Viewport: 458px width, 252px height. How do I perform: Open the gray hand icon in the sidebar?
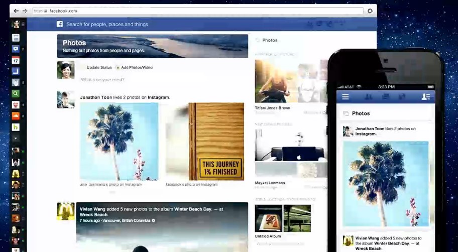pyautogui.click(x=16, y=82)
